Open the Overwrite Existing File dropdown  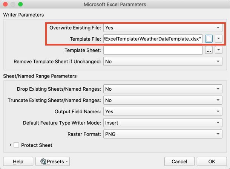pos(162,27)
